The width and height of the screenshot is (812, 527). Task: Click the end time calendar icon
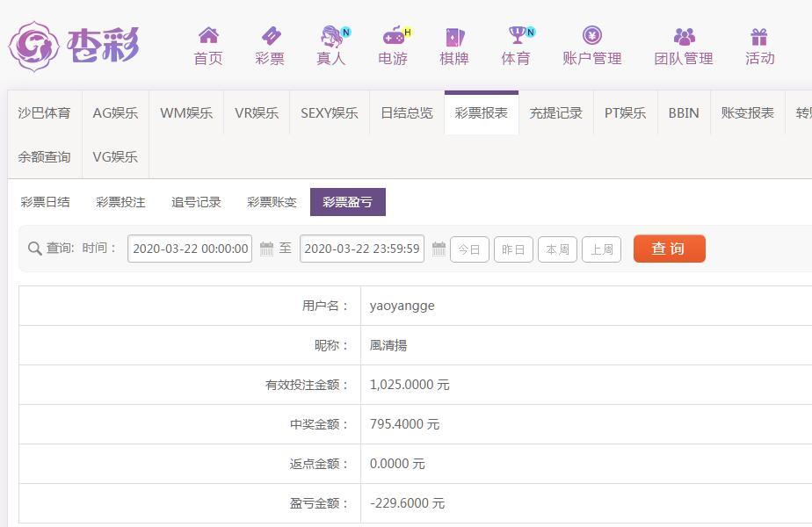(x=439, y=249)
